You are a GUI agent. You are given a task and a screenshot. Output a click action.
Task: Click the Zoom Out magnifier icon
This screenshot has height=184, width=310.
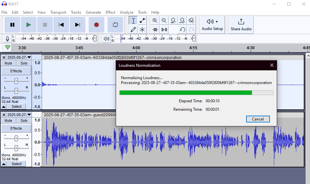pos(164,21)
